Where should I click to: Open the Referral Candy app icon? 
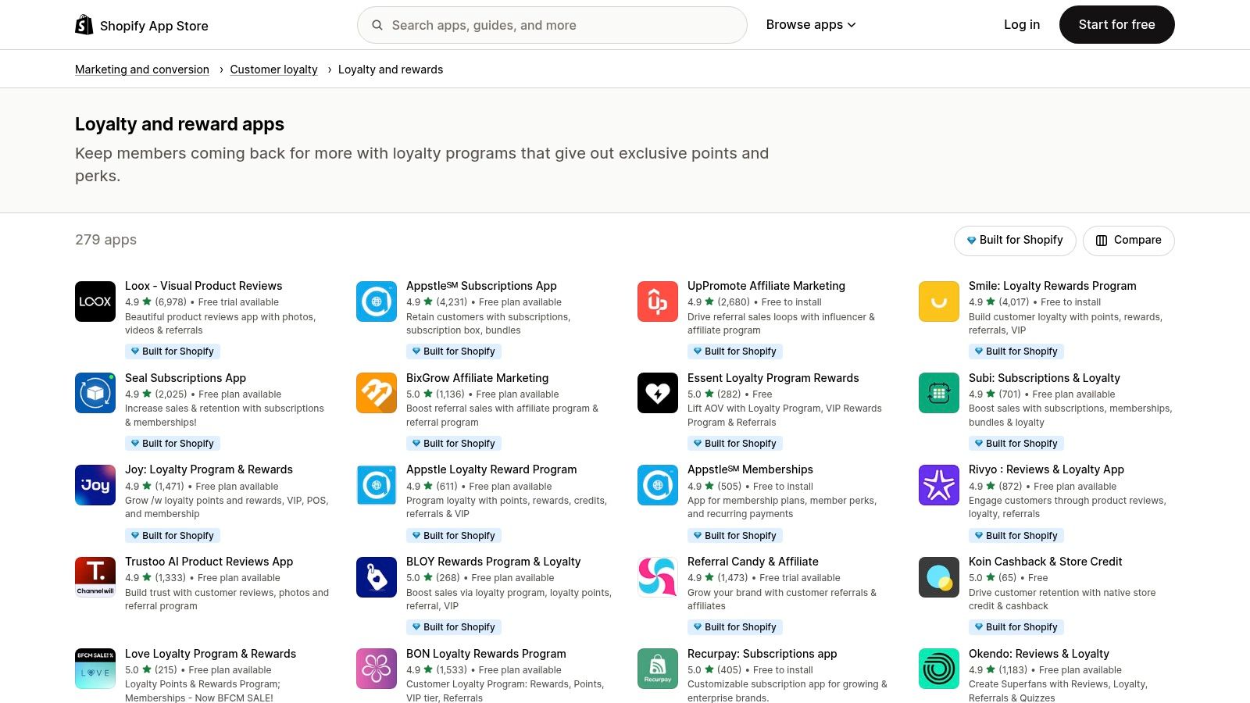coord(658,577)
